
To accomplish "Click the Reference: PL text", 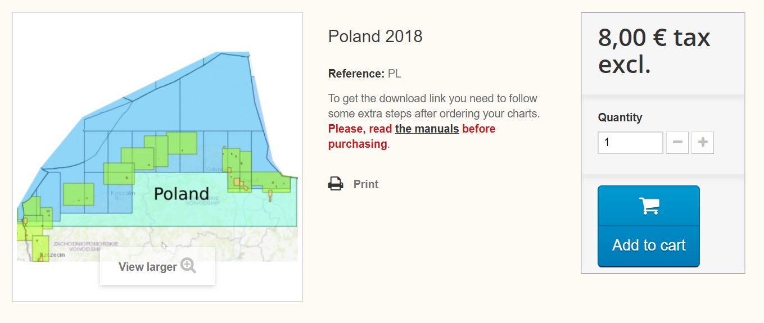I will pyautogui.click(x=364, y=74).
